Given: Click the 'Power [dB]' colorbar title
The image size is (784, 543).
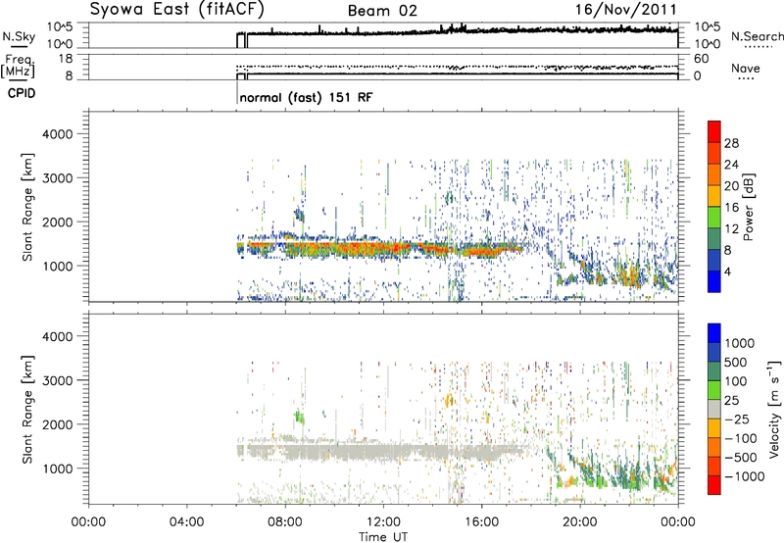Looking at the screenshot, I should tap(748, 207).
